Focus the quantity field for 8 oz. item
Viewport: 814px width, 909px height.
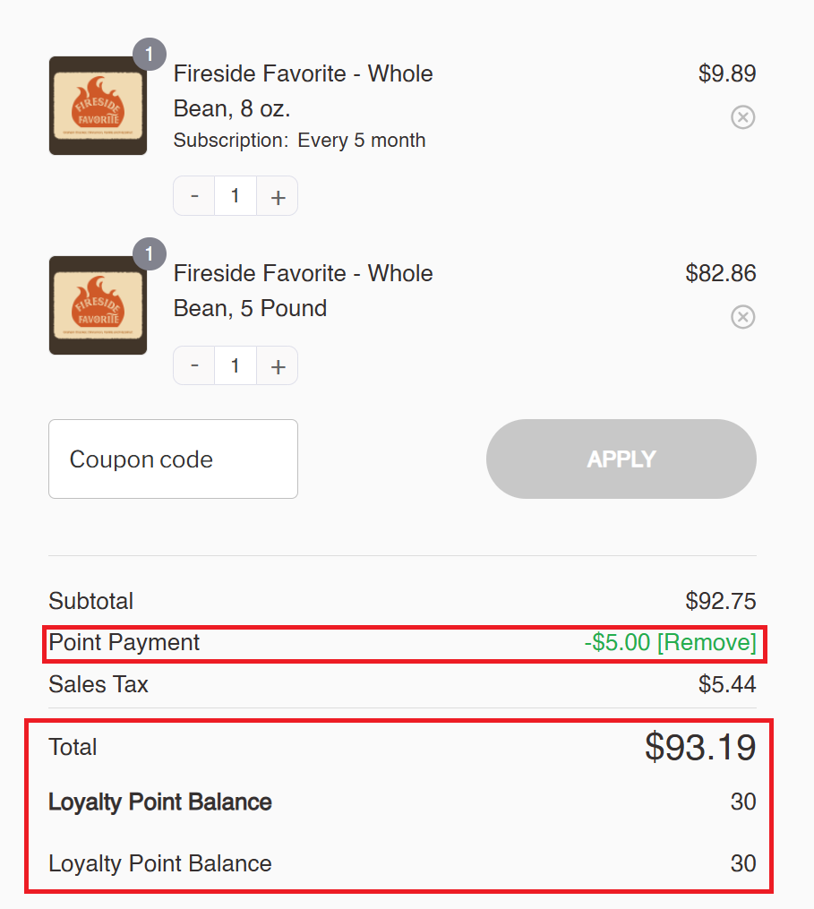tap(236, 196)
